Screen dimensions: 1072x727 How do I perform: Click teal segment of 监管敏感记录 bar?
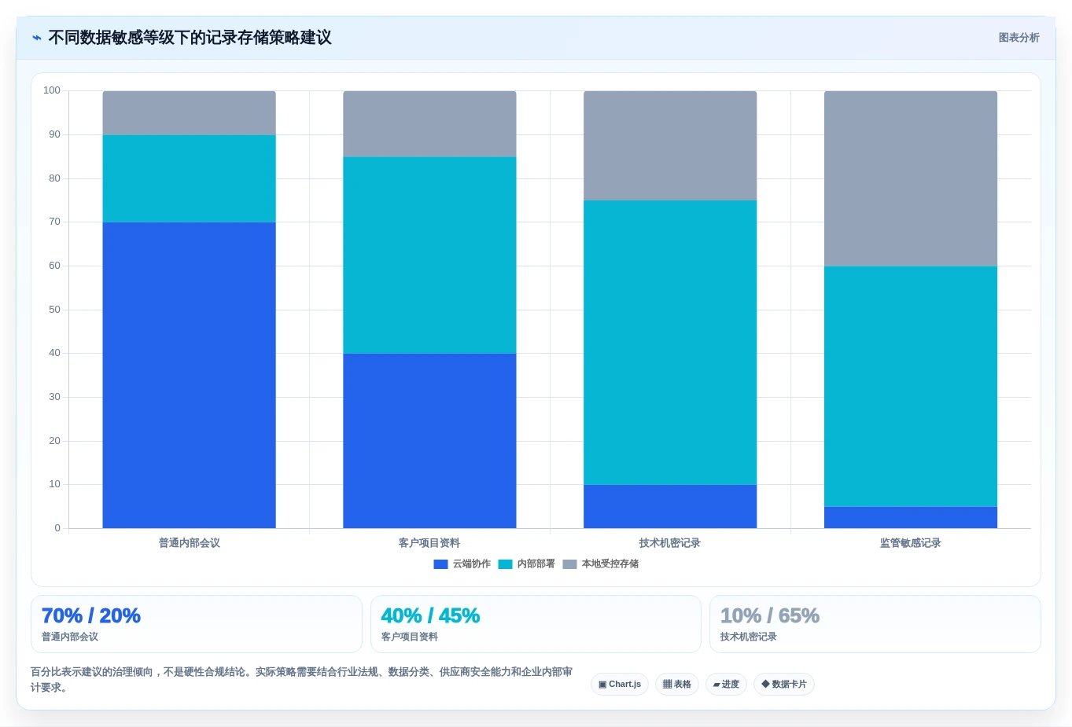point(911,387)
